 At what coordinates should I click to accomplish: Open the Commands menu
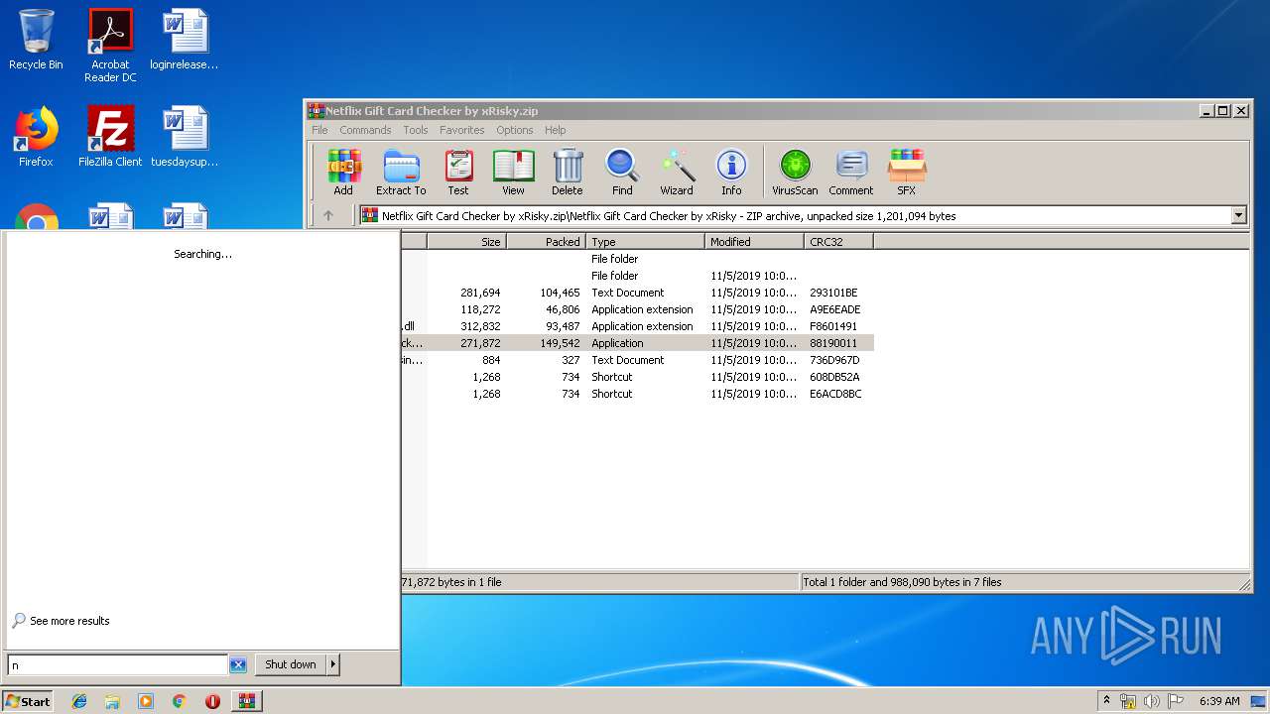(x=365, y=130)
